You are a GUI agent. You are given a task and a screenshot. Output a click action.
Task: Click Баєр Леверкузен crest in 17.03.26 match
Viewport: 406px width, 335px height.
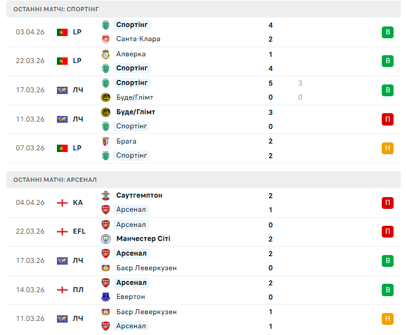[105, 268]
